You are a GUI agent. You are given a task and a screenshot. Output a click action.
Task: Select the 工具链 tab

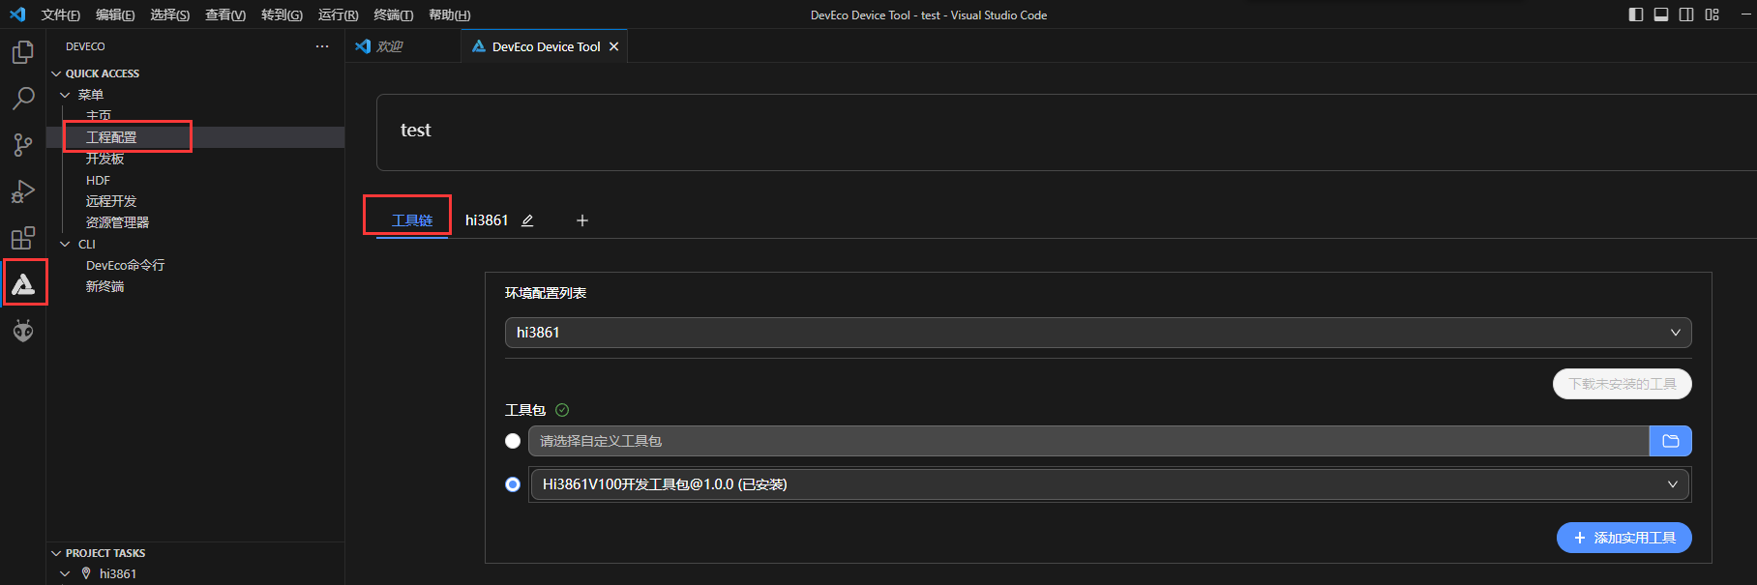click(412, 220)
